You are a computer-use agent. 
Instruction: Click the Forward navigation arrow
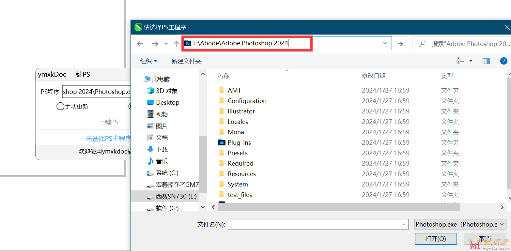click(x=155, y=44)
